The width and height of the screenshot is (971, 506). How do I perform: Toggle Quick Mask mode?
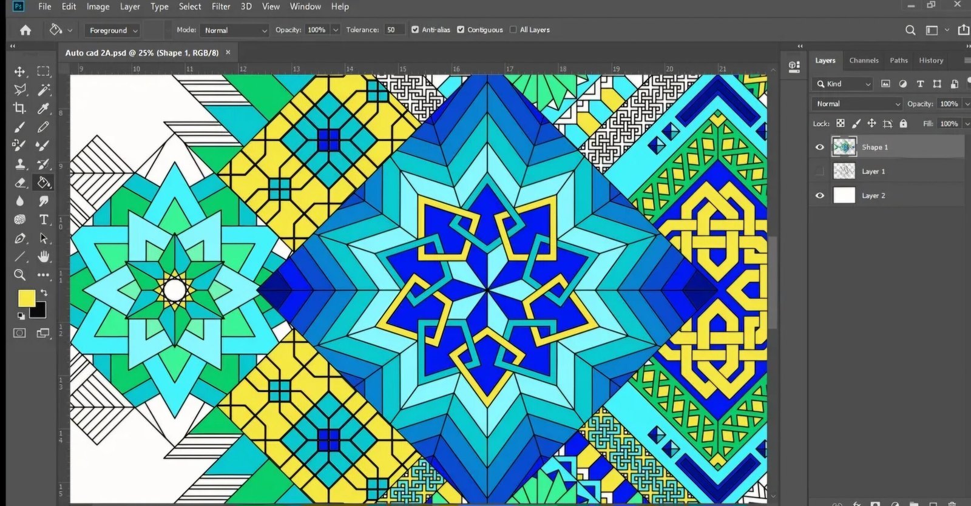click(19, 333)
